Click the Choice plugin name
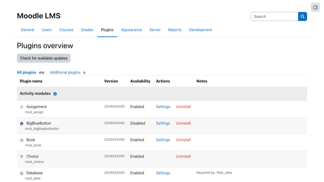 pyautogui.click(x=32, y=156)
